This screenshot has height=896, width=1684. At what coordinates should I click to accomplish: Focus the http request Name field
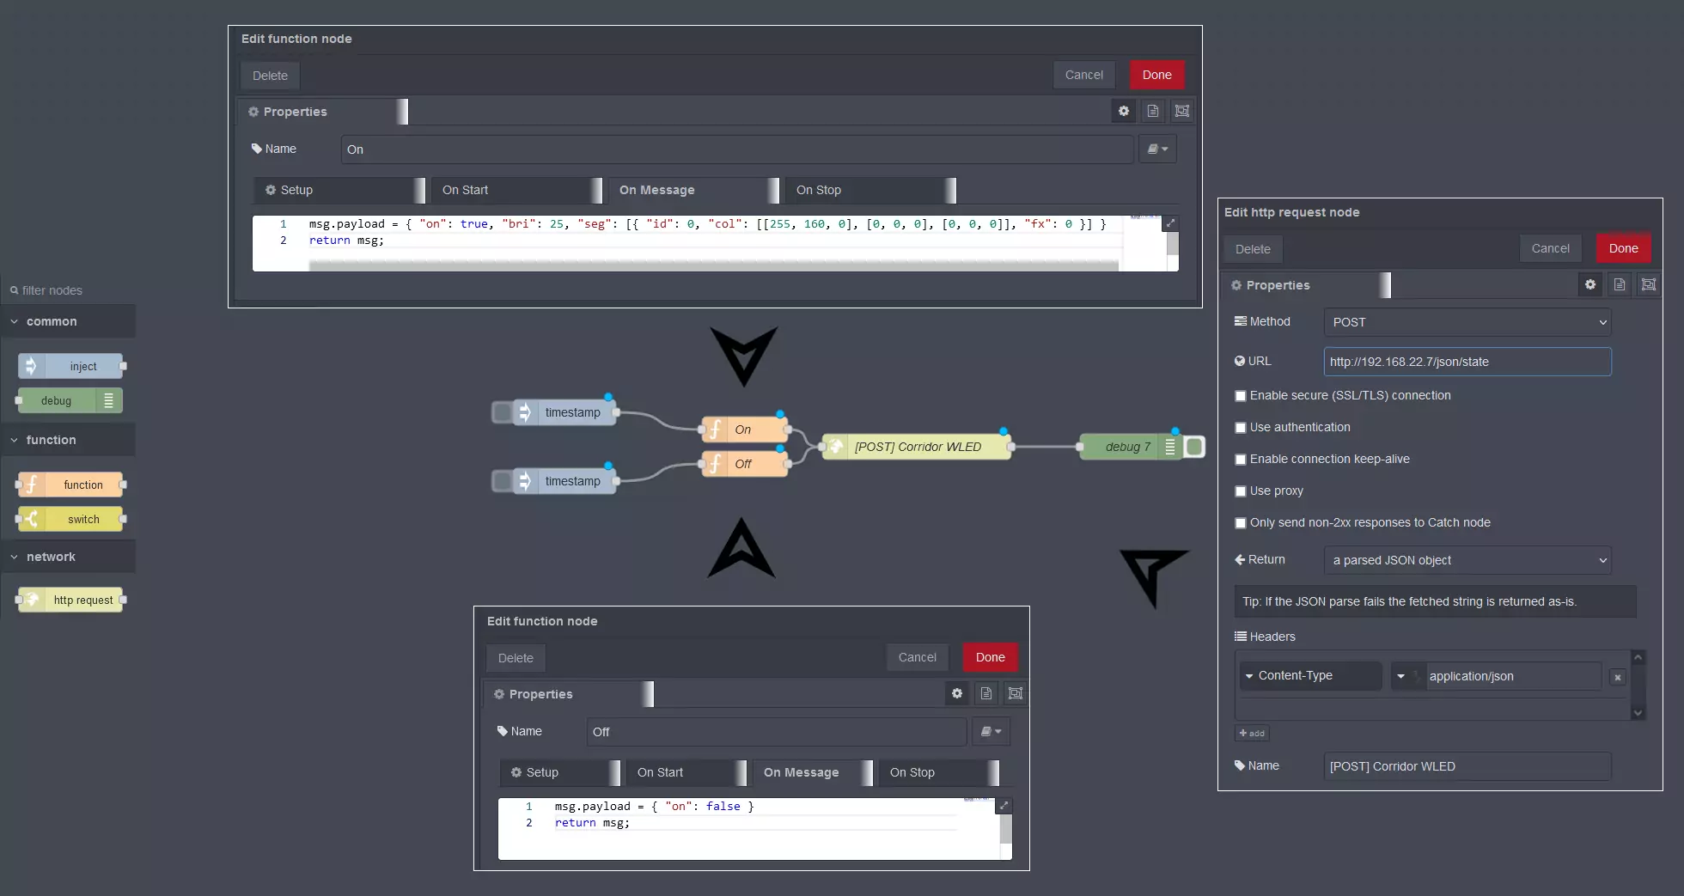click(1467, 766)
